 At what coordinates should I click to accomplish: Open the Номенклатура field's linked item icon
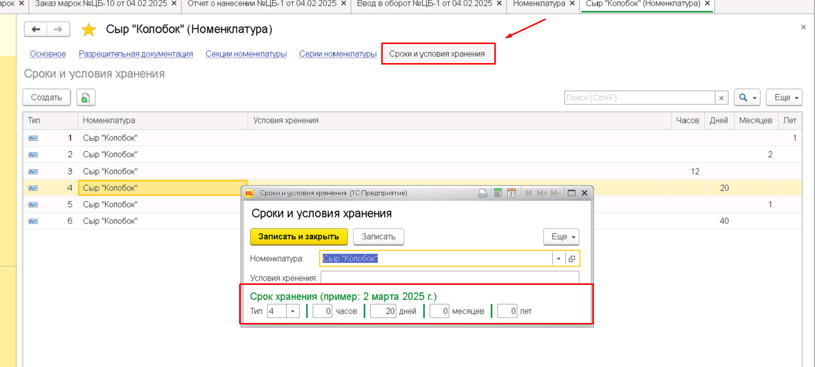(572, 259)
